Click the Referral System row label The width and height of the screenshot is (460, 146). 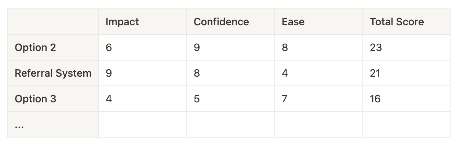(53, 73)
